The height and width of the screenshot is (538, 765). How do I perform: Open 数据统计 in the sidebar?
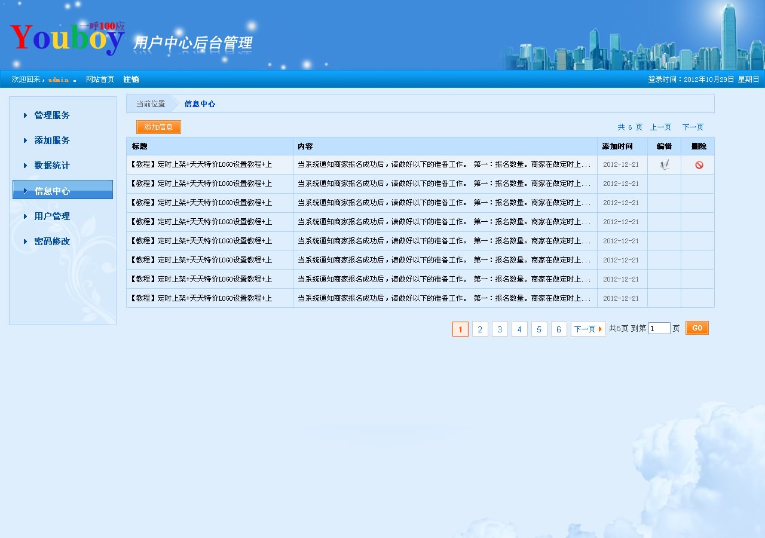coord(52,166)
